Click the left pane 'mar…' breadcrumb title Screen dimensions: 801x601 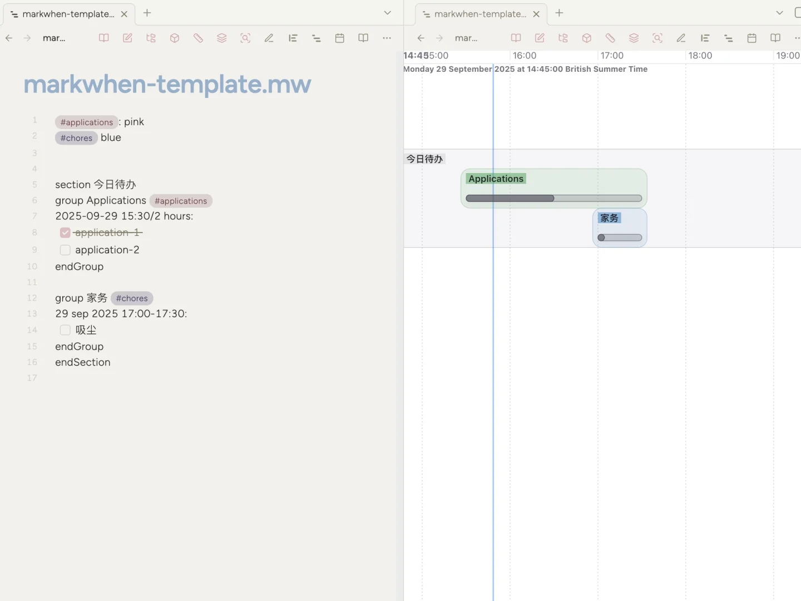point(54,38)
